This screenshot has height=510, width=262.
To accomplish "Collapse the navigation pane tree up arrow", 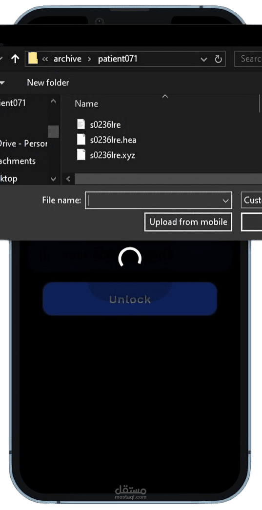I will point(53,101).
